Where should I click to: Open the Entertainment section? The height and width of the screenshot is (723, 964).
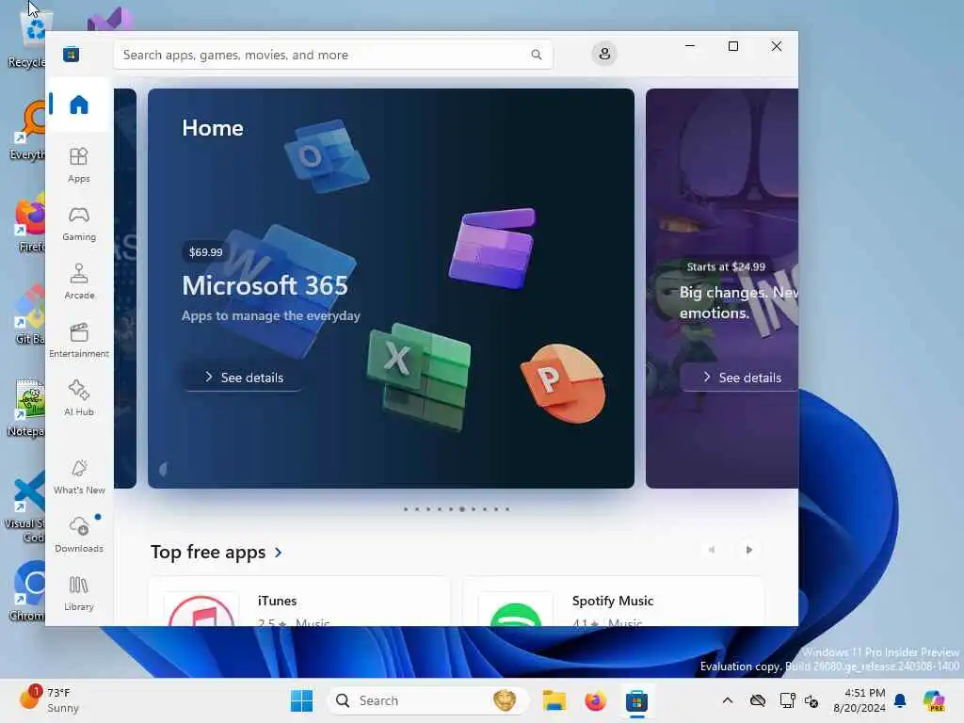tap(79, 340)
